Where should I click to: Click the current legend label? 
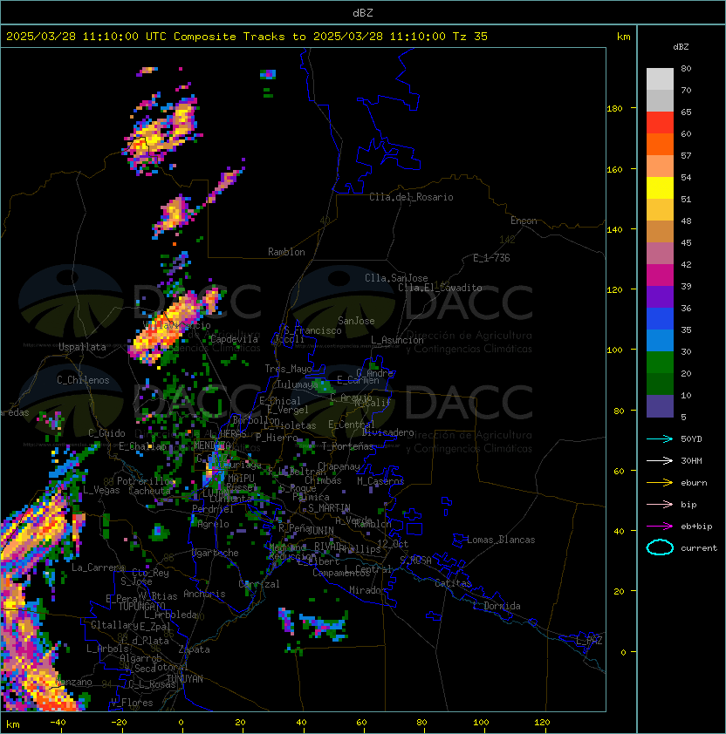click(699, 548)
